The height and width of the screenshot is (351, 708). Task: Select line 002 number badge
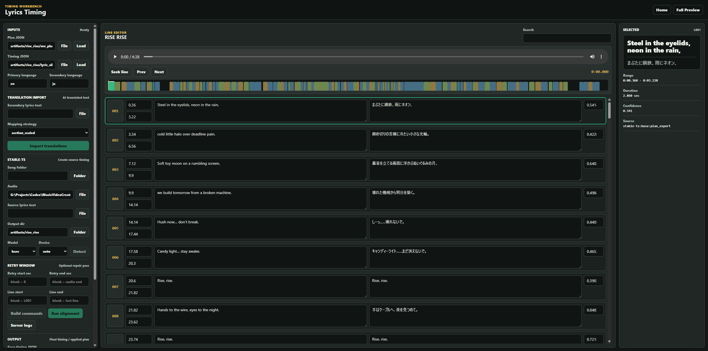tap(115, 140)
